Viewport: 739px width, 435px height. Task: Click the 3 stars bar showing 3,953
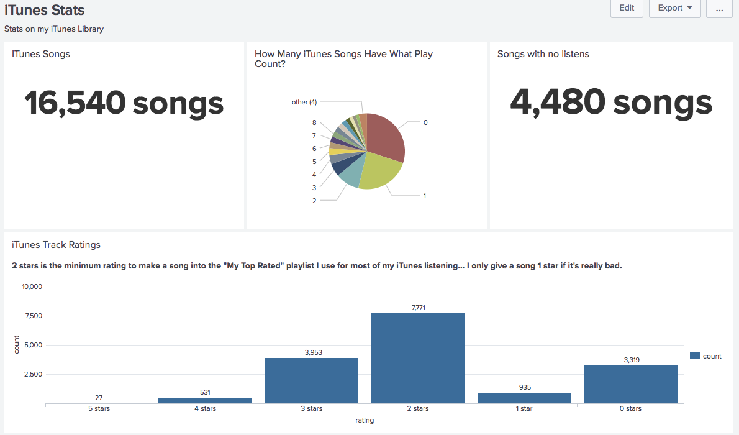tap(312, 380)
